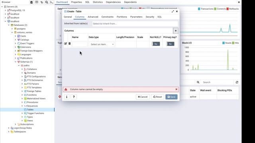Open Search Objects magnifier in Browser toolbar
This screenshot has height=143, width=255.
47,2
